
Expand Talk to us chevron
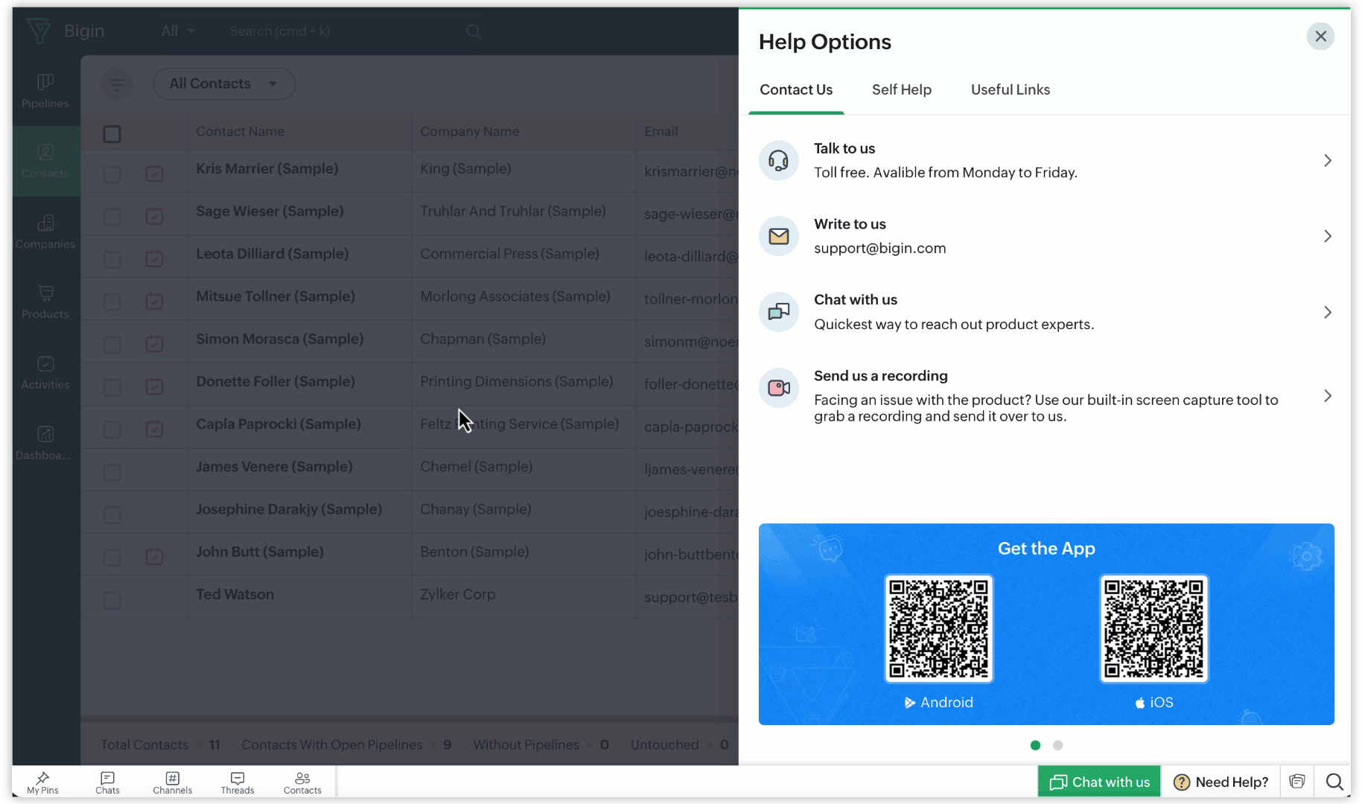coord(1327,161)
